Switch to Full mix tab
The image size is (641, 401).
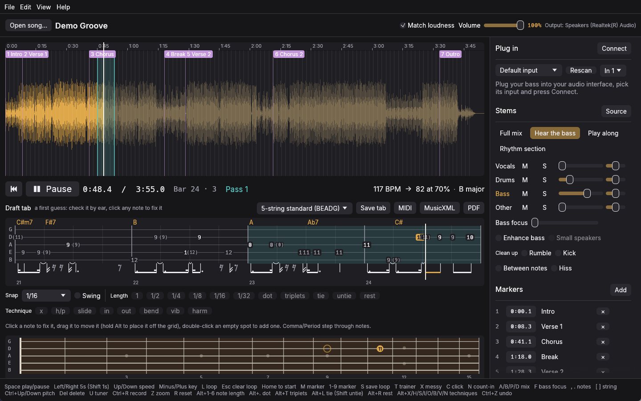[x=511, y=133]
